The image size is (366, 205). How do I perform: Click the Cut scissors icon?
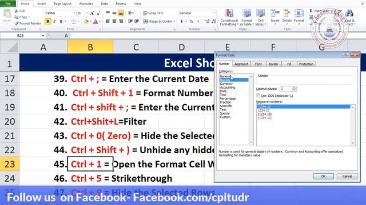(16, 11)
